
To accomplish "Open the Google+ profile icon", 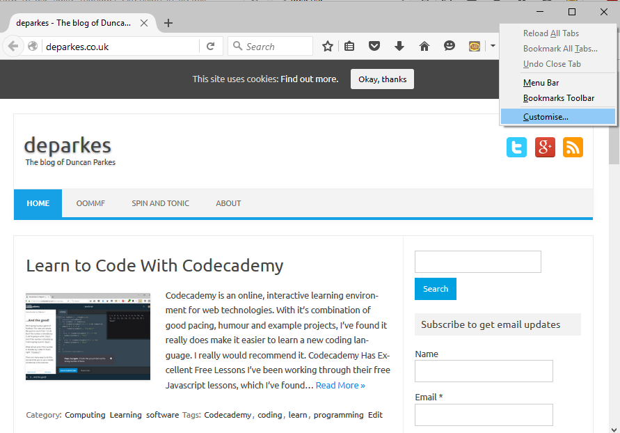I will point(545,147).
